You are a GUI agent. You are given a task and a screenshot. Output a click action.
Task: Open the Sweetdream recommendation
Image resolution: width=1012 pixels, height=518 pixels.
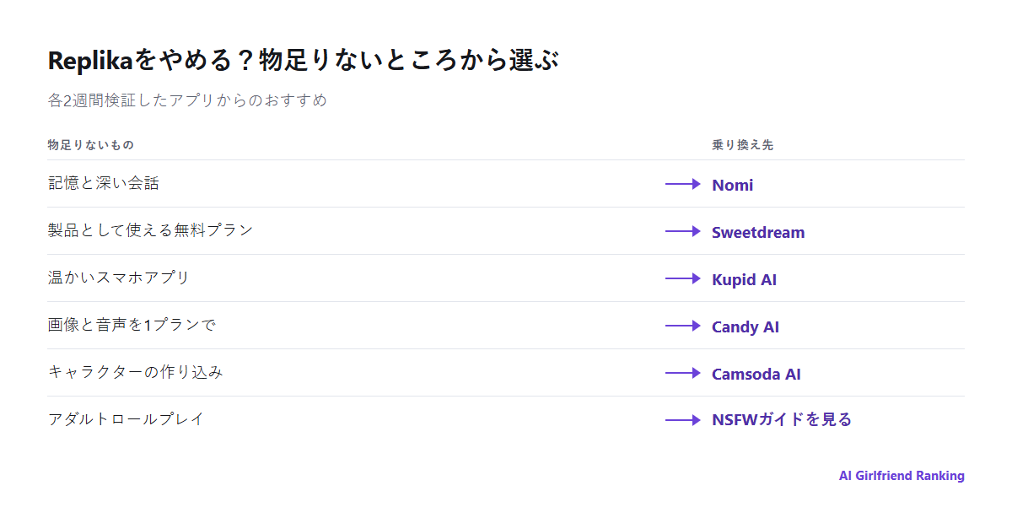point(758,232)
